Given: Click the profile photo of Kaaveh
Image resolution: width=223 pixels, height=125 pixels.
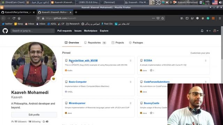Looking at the screenshot, I should point(34,64).
